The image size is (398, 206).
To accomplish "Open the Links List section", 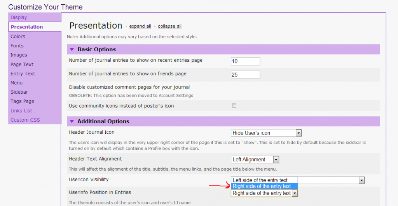I will (x=21, y=111).
